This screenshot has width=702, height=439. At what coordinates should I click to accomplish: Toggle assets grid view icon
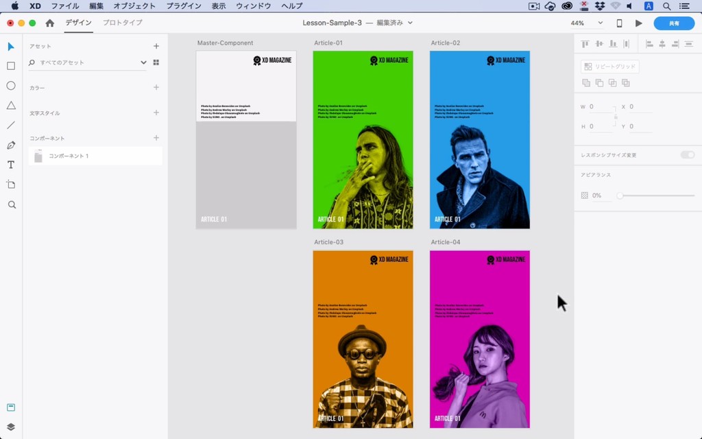[x=156, y=62]
